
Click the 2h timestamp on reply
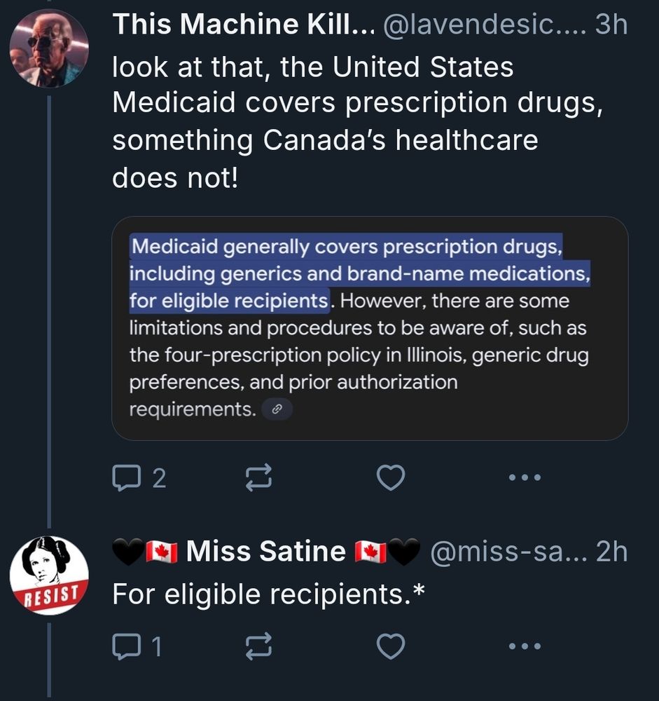point(611,552)
